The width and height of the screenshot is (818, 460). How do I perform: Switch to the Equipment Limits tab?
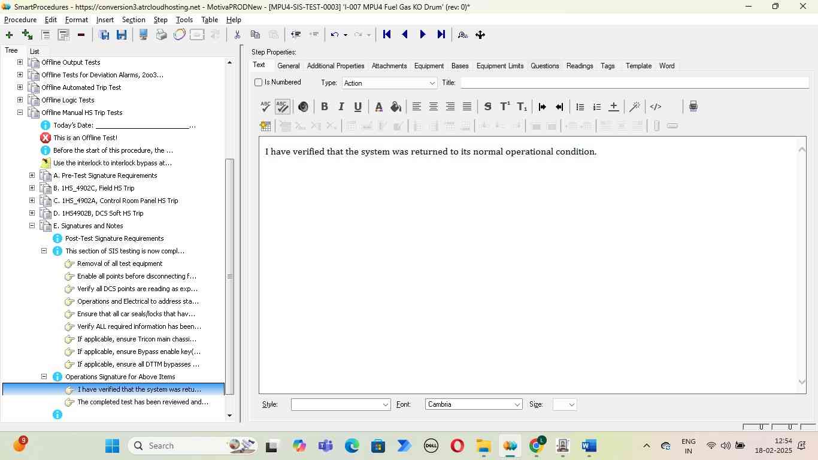click(500, 66)
